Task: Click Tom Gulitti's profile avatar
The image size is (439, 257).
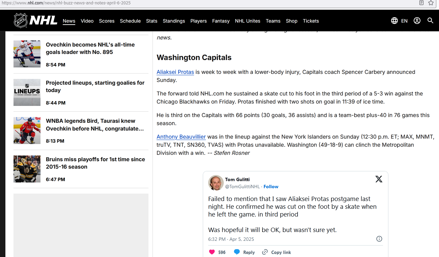Action: pos(216,183)
